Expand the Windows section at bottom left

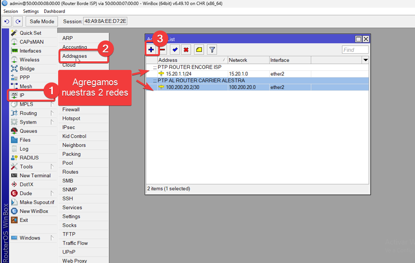click(27, 238)
